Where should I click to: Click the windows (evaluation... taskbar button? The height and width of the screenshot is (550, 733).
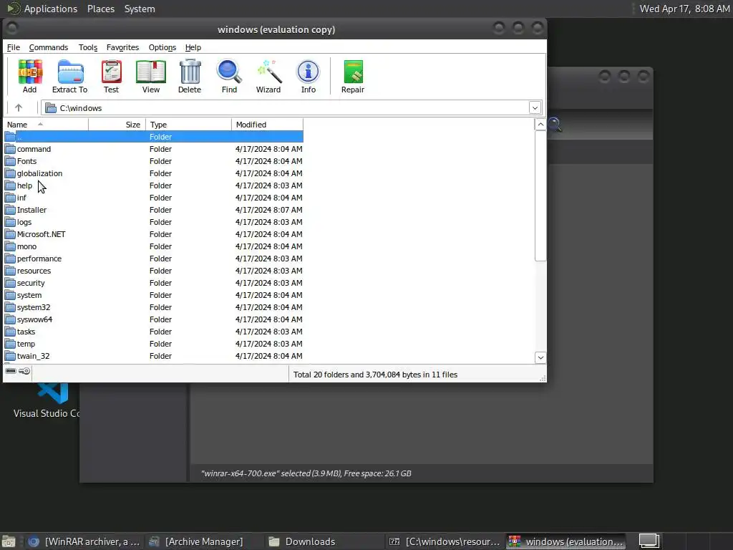tap(565, 541)
